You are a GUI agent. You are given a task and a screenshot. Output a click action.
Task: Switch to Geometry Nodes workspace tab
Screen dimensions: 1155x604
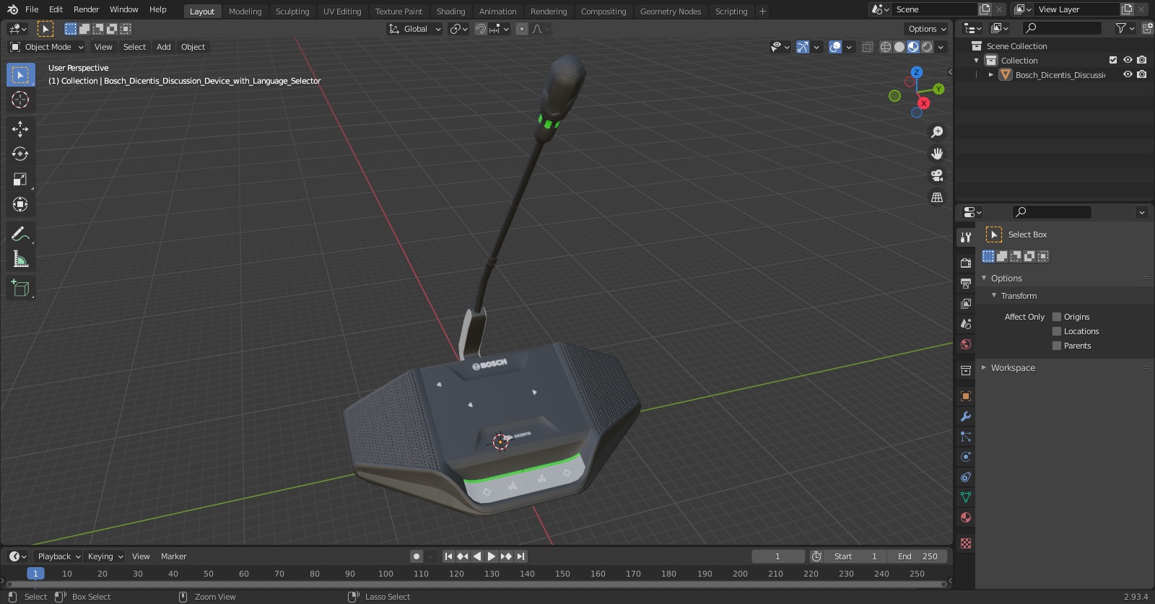coord(671,11)
